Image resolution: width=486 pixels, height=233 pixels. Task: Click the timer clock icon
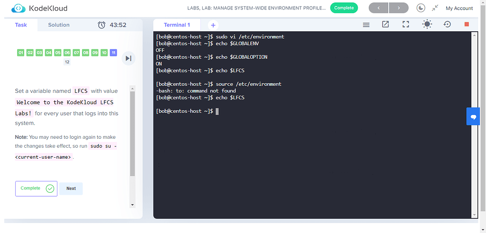coord(102,25)
